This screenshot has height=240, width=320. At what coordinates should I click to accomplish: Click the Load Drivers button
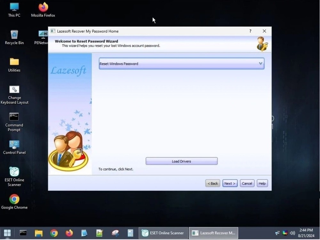[181, 161]
